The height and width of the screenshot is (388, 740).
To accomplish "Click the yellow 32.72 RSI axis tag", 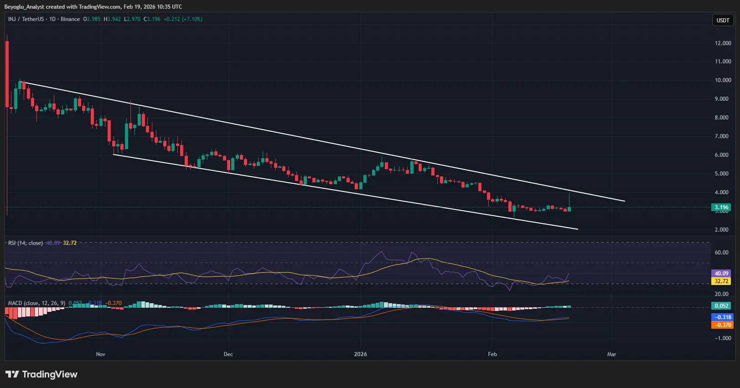I will click(x=721, y=281).
